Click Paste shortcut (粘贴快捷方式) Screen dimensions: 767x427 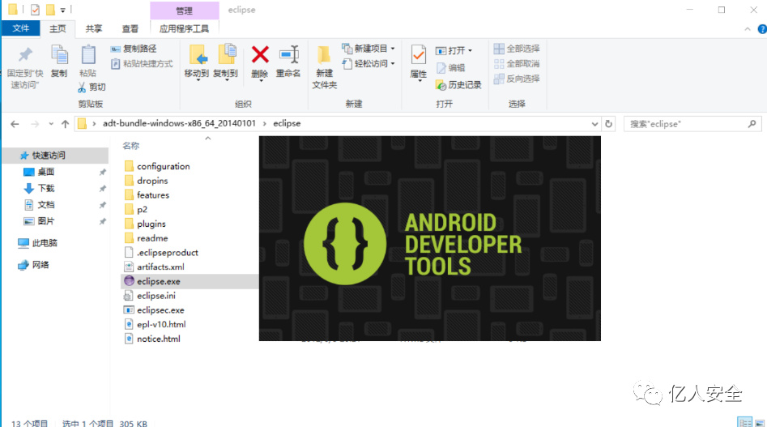[142, 63]
